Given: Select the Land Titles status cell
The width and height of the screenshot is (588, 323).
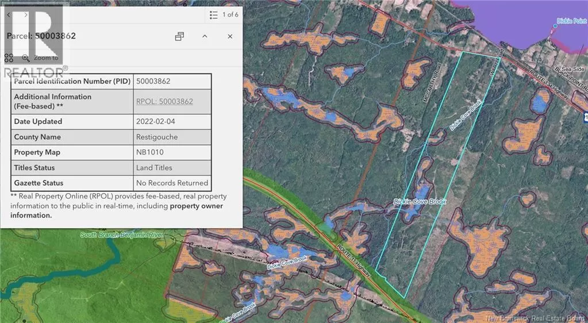Looking at the screenshot, I should tap(154, 168).
